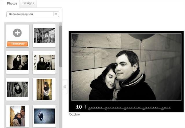Open the Boîte de réception dropdown
185x128 pixels.
(x=33, y=14)
